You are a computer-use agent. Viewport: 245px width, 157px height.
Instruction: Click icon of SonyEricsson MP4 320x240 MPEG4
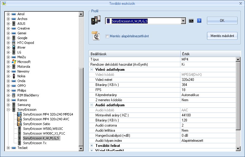[19, 114]
